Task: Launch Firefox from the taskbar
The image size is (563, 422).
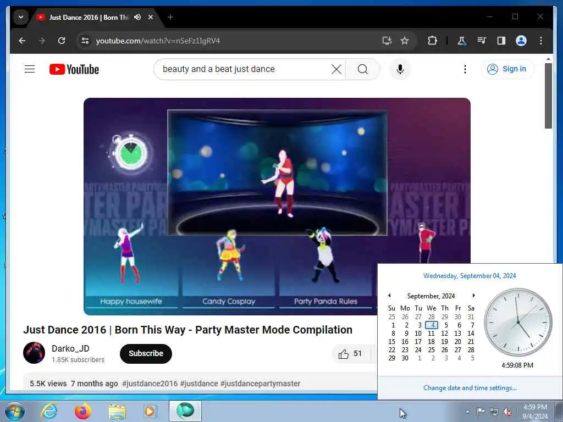Action: (x=82, y=411)
